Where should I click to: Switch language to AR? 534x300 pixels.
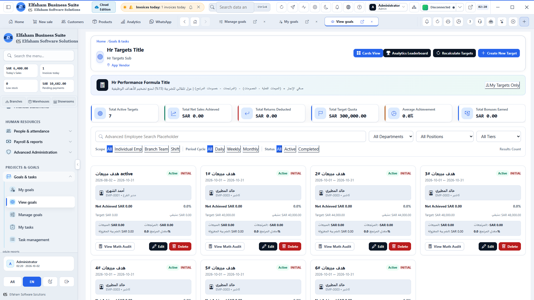[x=13, y=282]
